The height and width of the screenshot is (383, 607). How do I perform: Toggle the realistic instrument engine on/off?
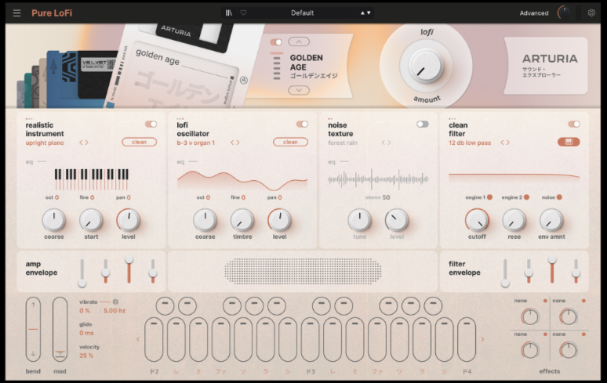[x=151, y=124]
